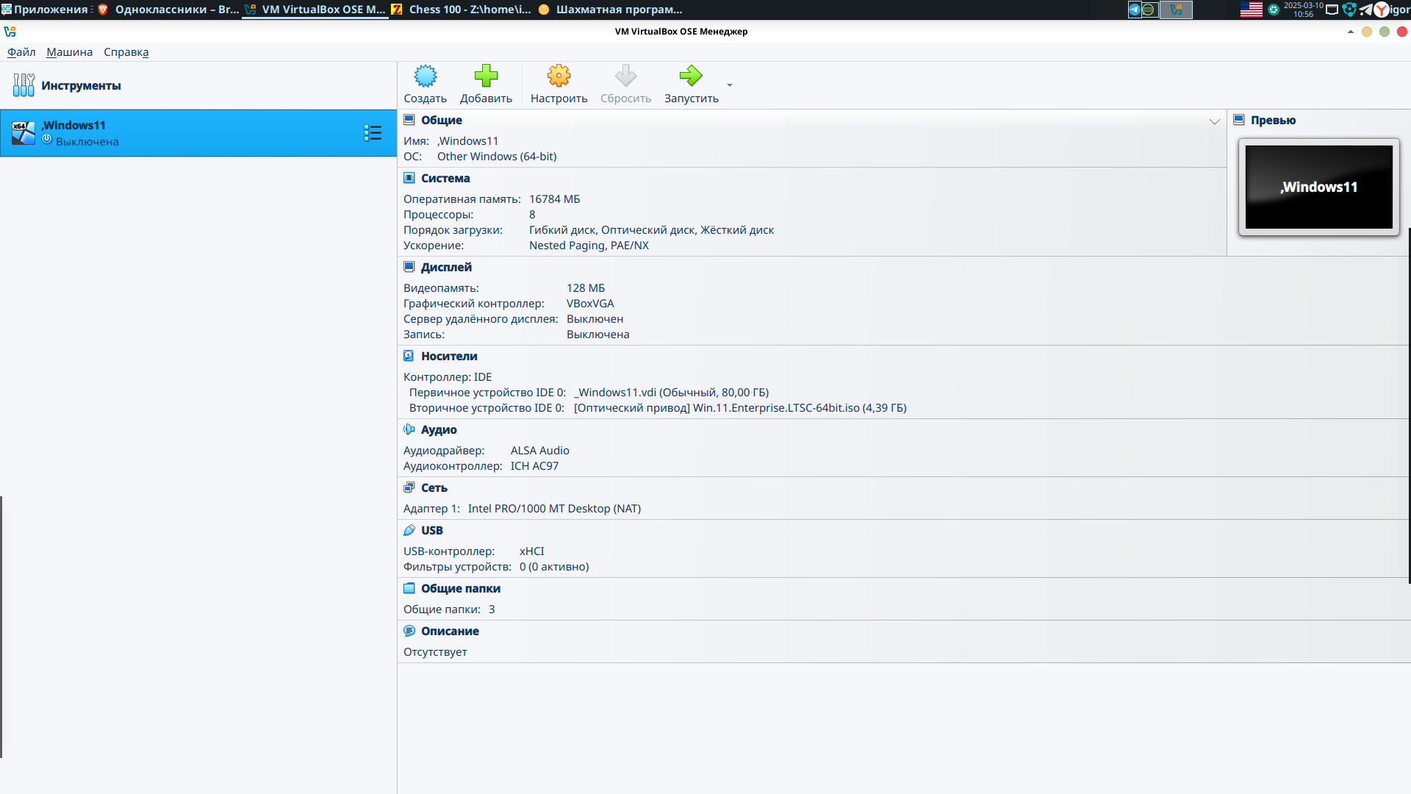Open the Общие settings heading link

coord(442,120)
